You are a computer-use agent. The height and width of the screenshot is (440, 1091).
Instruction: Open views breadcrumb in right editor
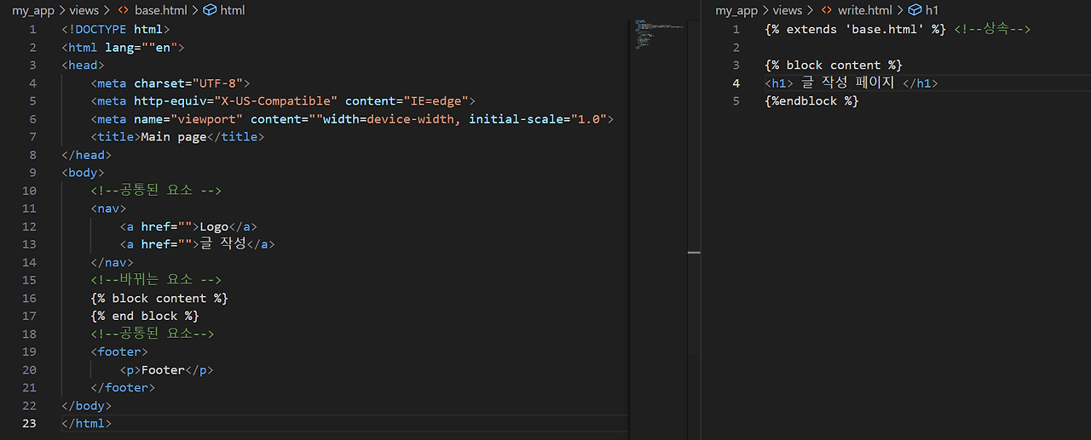(x=787, y=10)
